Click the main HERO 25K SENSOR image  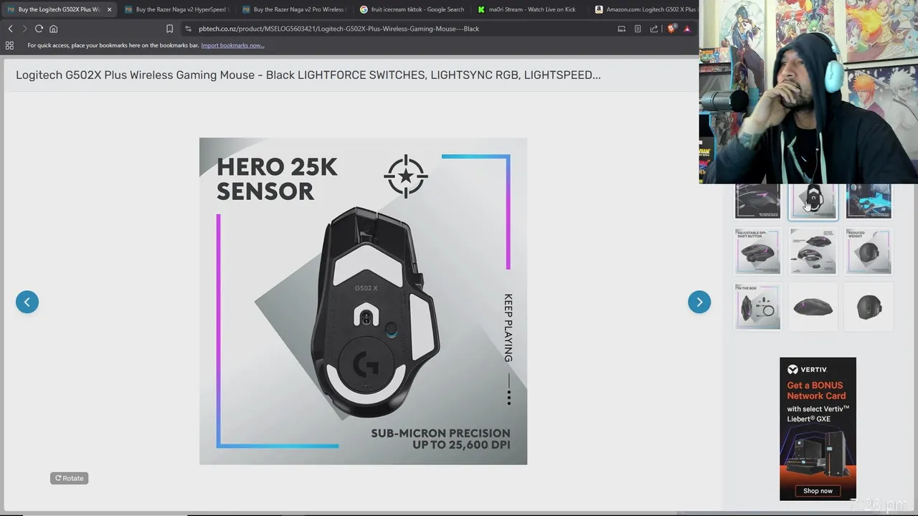click(363, 301)
